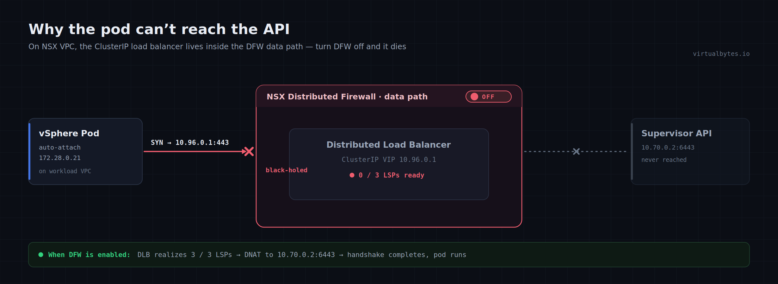778x284 pixels.
Task: Click 'When DFW is enabled:' label
Action: point(89,255)
